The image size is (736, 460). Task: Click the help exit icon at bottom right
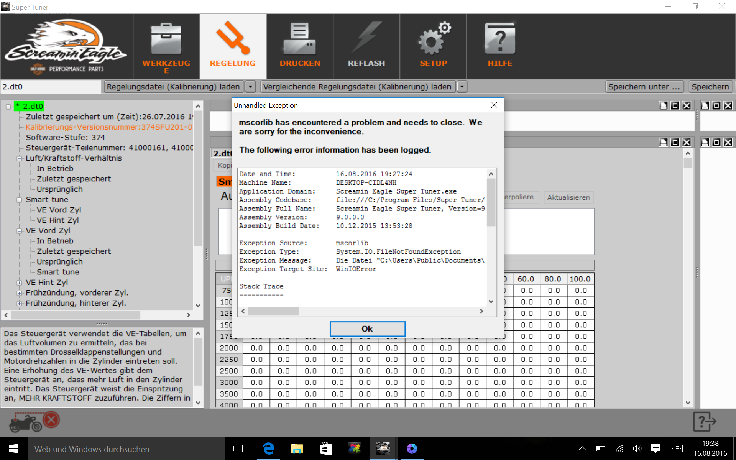[x=705, y=422]
